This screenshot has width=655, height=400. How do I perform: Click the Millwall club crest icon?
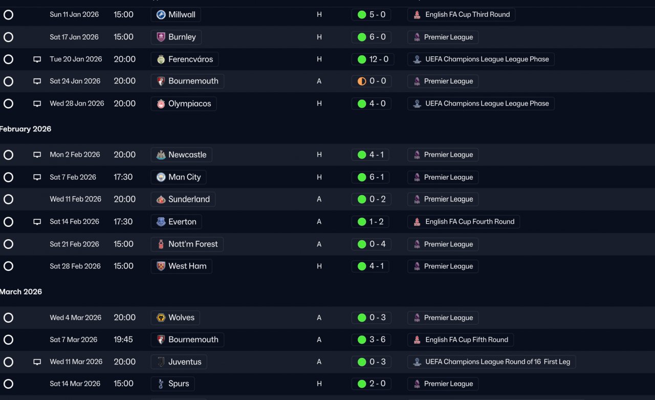click(x=161, y=15)
